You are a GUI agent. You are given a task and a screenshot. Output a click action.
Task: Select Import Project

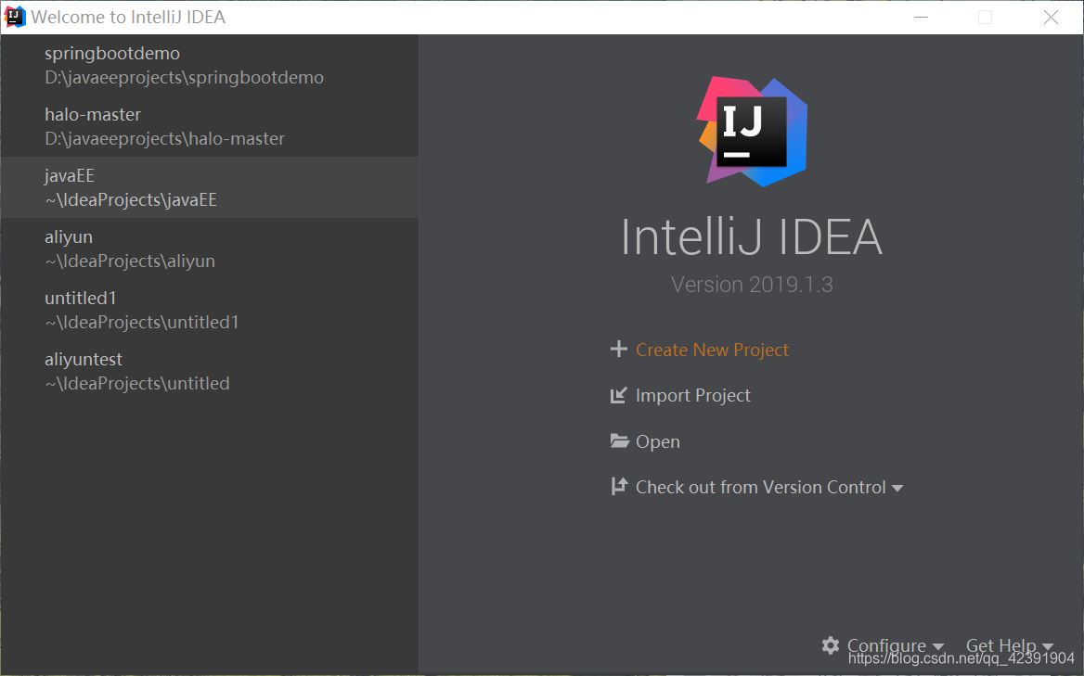pyautogui.click(x=692, y=396)
